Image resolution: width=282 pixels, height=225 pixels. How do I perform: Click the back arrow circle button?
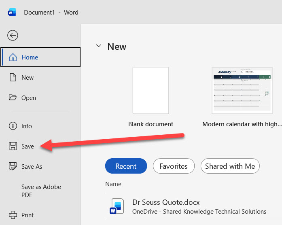point(13,35)
